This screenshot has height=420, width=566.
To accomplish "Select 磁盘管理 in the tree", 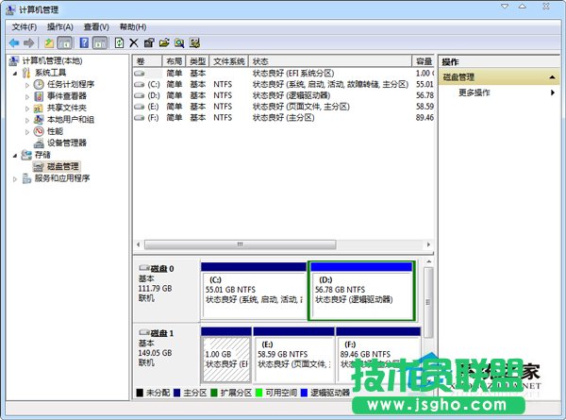I will pyautogui.click(x=63, y=166).
